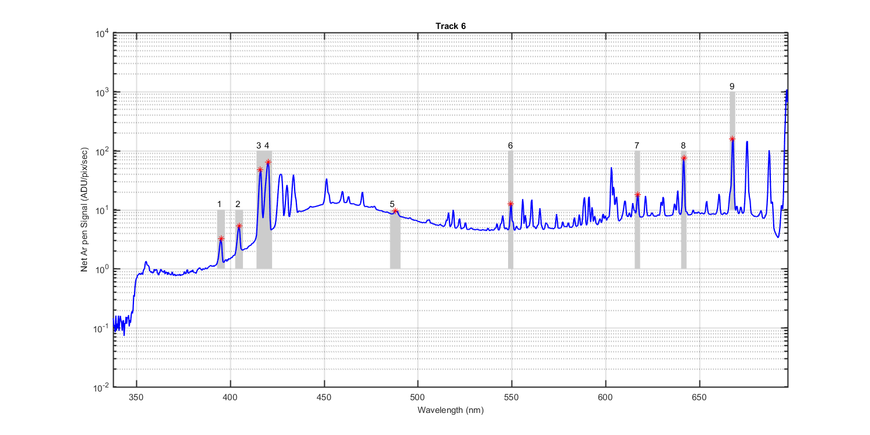Click peak number label 5

coord(392,204)
